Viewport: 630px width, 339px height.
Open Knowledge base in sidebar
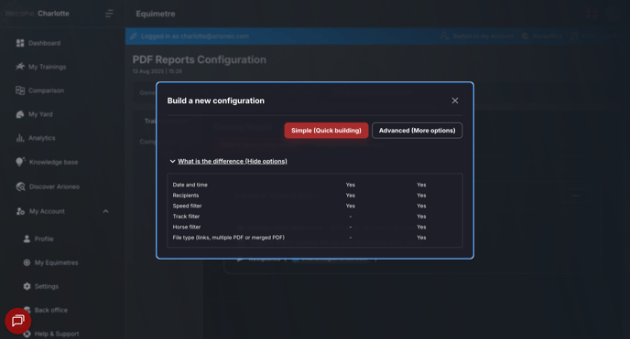53,162
